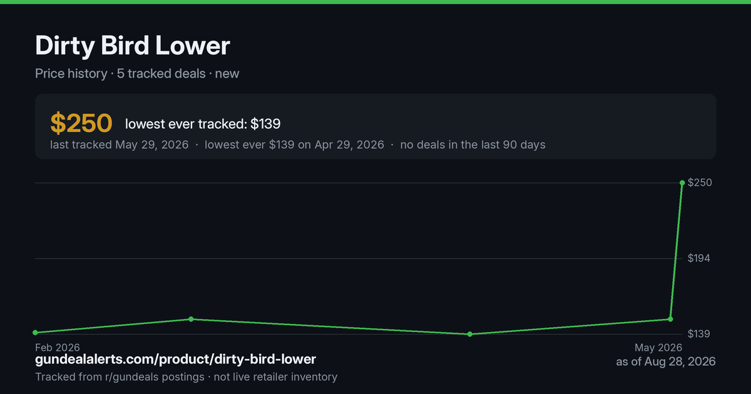Click 'last tracked May 29, 2026' text

coord(120,145)
